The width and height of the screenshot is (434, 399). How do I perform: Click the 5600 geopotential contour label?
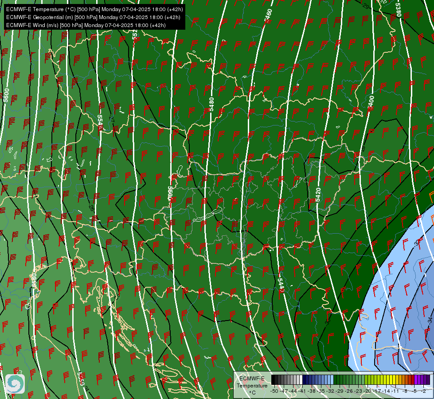[6, 95]
